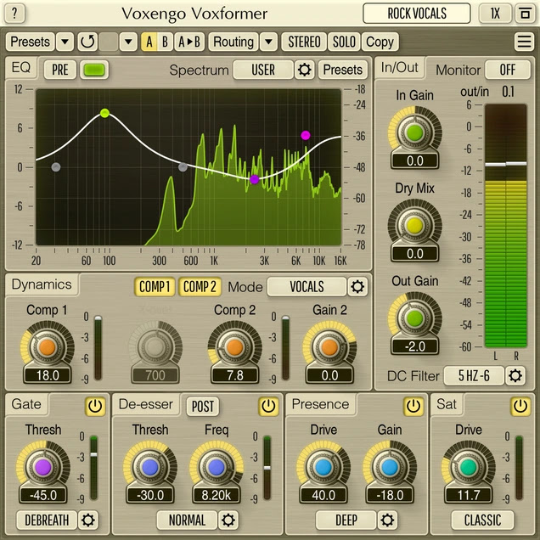Toggle De-esser power button

click(268, 407)
